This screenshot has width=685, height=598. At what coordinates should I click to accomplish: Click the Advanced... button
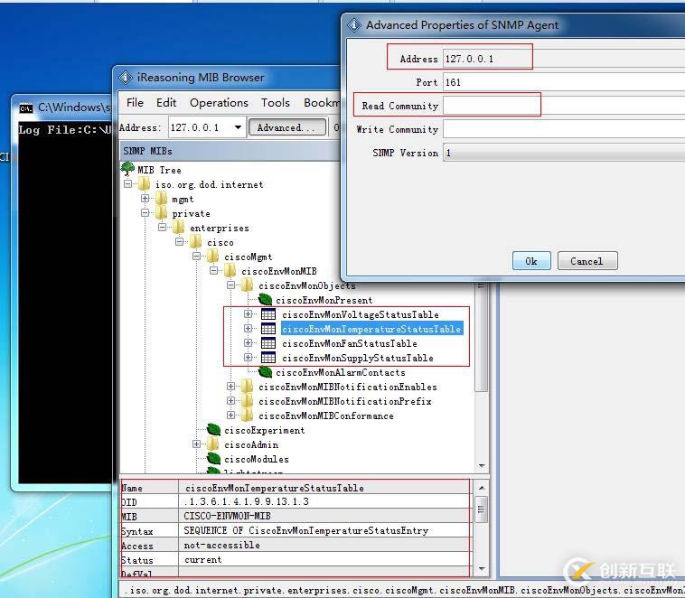[287, 127]
